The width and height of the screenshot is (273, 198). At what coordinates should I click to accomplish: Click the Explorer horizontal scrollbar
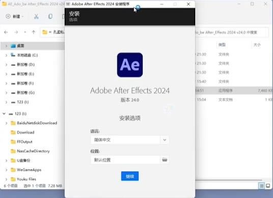[229, 180]
